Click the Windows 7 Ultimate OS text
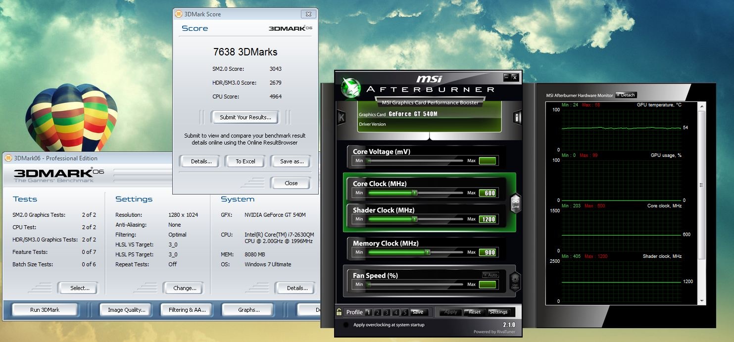The width and height of the screenshot is (734, 342). [x=268, y=264]
